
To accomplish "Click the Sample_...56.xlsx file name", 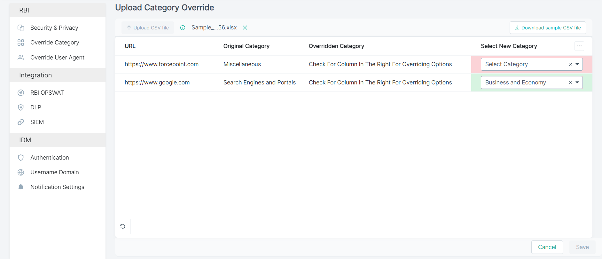I will (214, 27).
